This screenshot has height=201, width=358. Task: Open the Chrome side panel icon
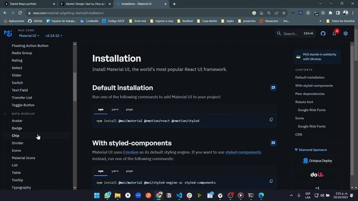tap(338, 13)
